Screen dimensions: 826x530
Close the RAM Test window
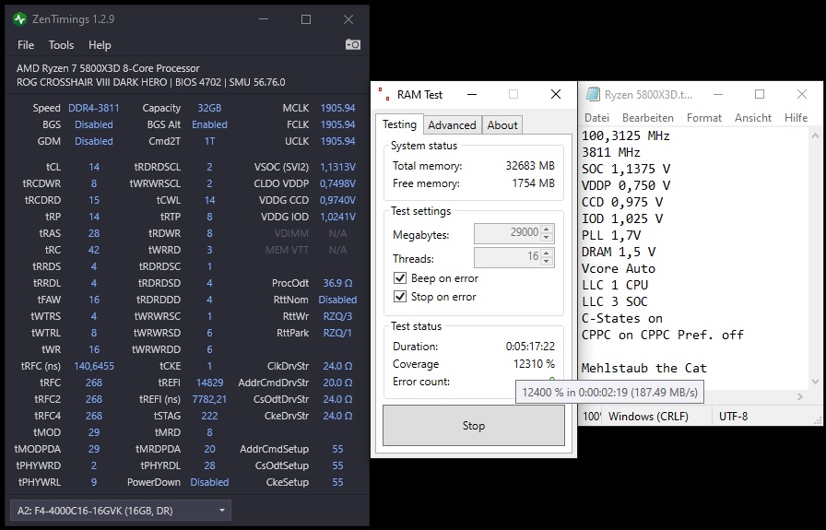(x=556, y=94)
